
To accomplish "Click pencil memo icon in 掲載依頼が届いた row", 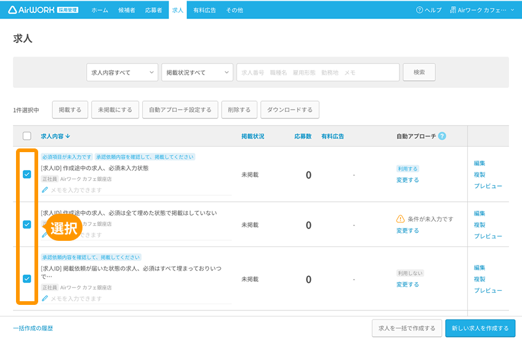I will (x=44, y=298).
